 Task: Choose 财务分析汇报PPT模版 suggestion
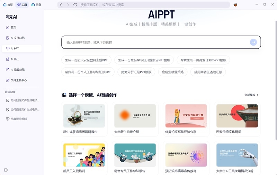coord(136,72)
